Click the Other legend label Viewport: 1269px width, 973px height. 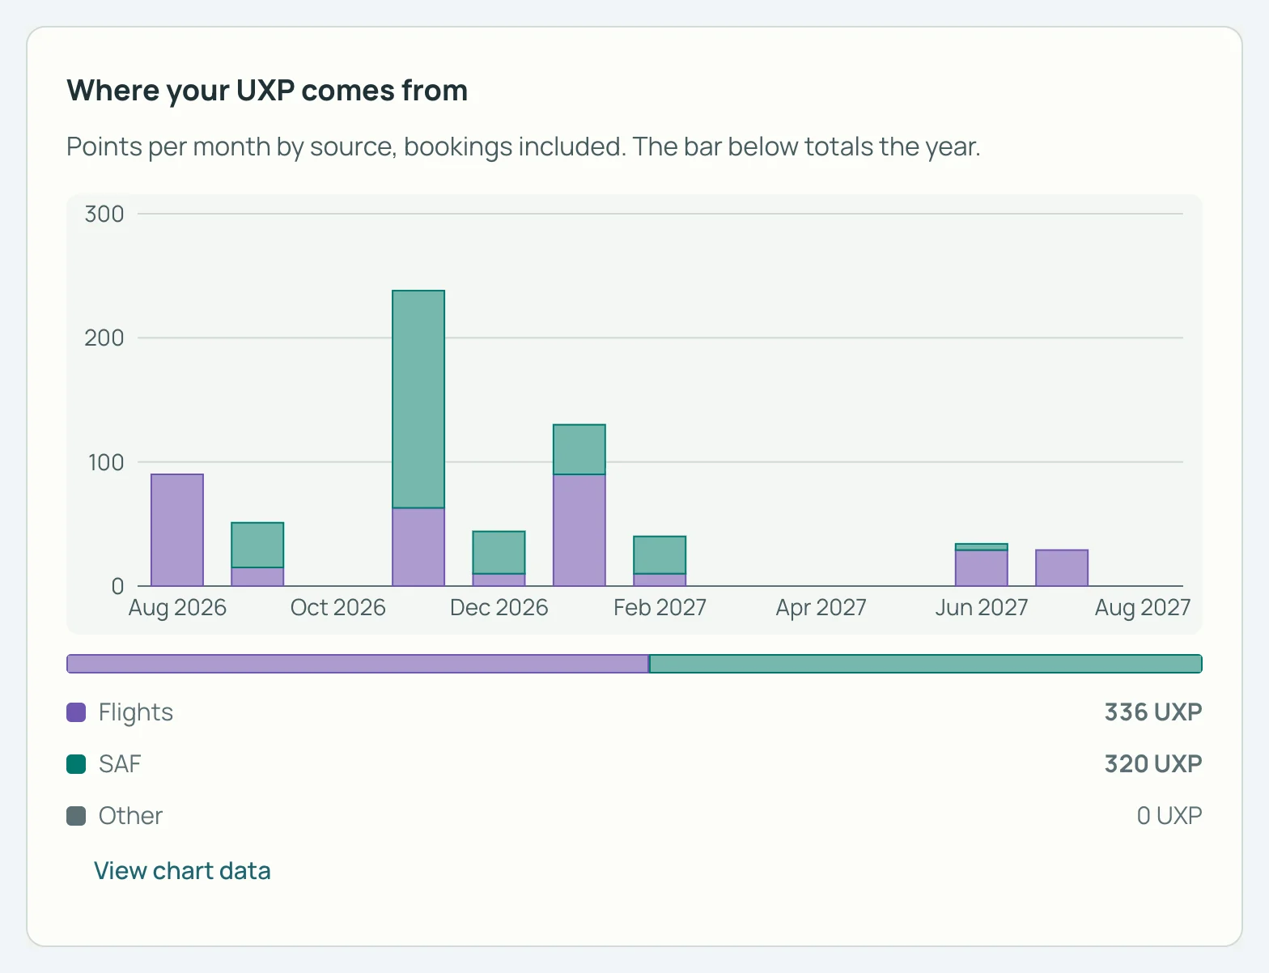click(x=130, y=816)
